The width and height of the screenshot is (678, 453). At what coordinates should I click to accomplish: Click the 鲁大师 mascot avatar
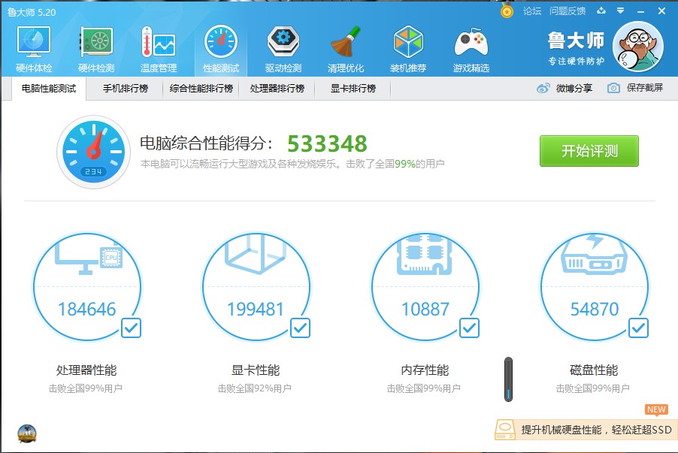pos(638,47)
